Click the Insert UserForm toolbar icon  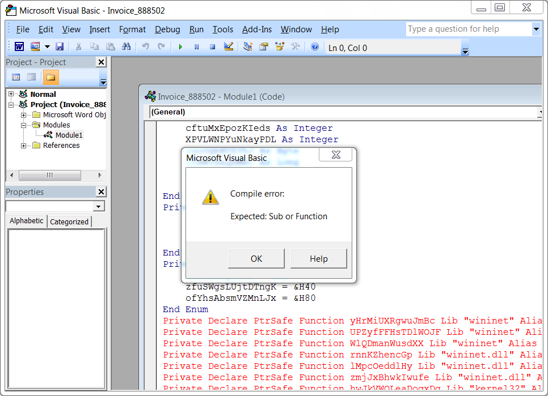tap(35, 46)
